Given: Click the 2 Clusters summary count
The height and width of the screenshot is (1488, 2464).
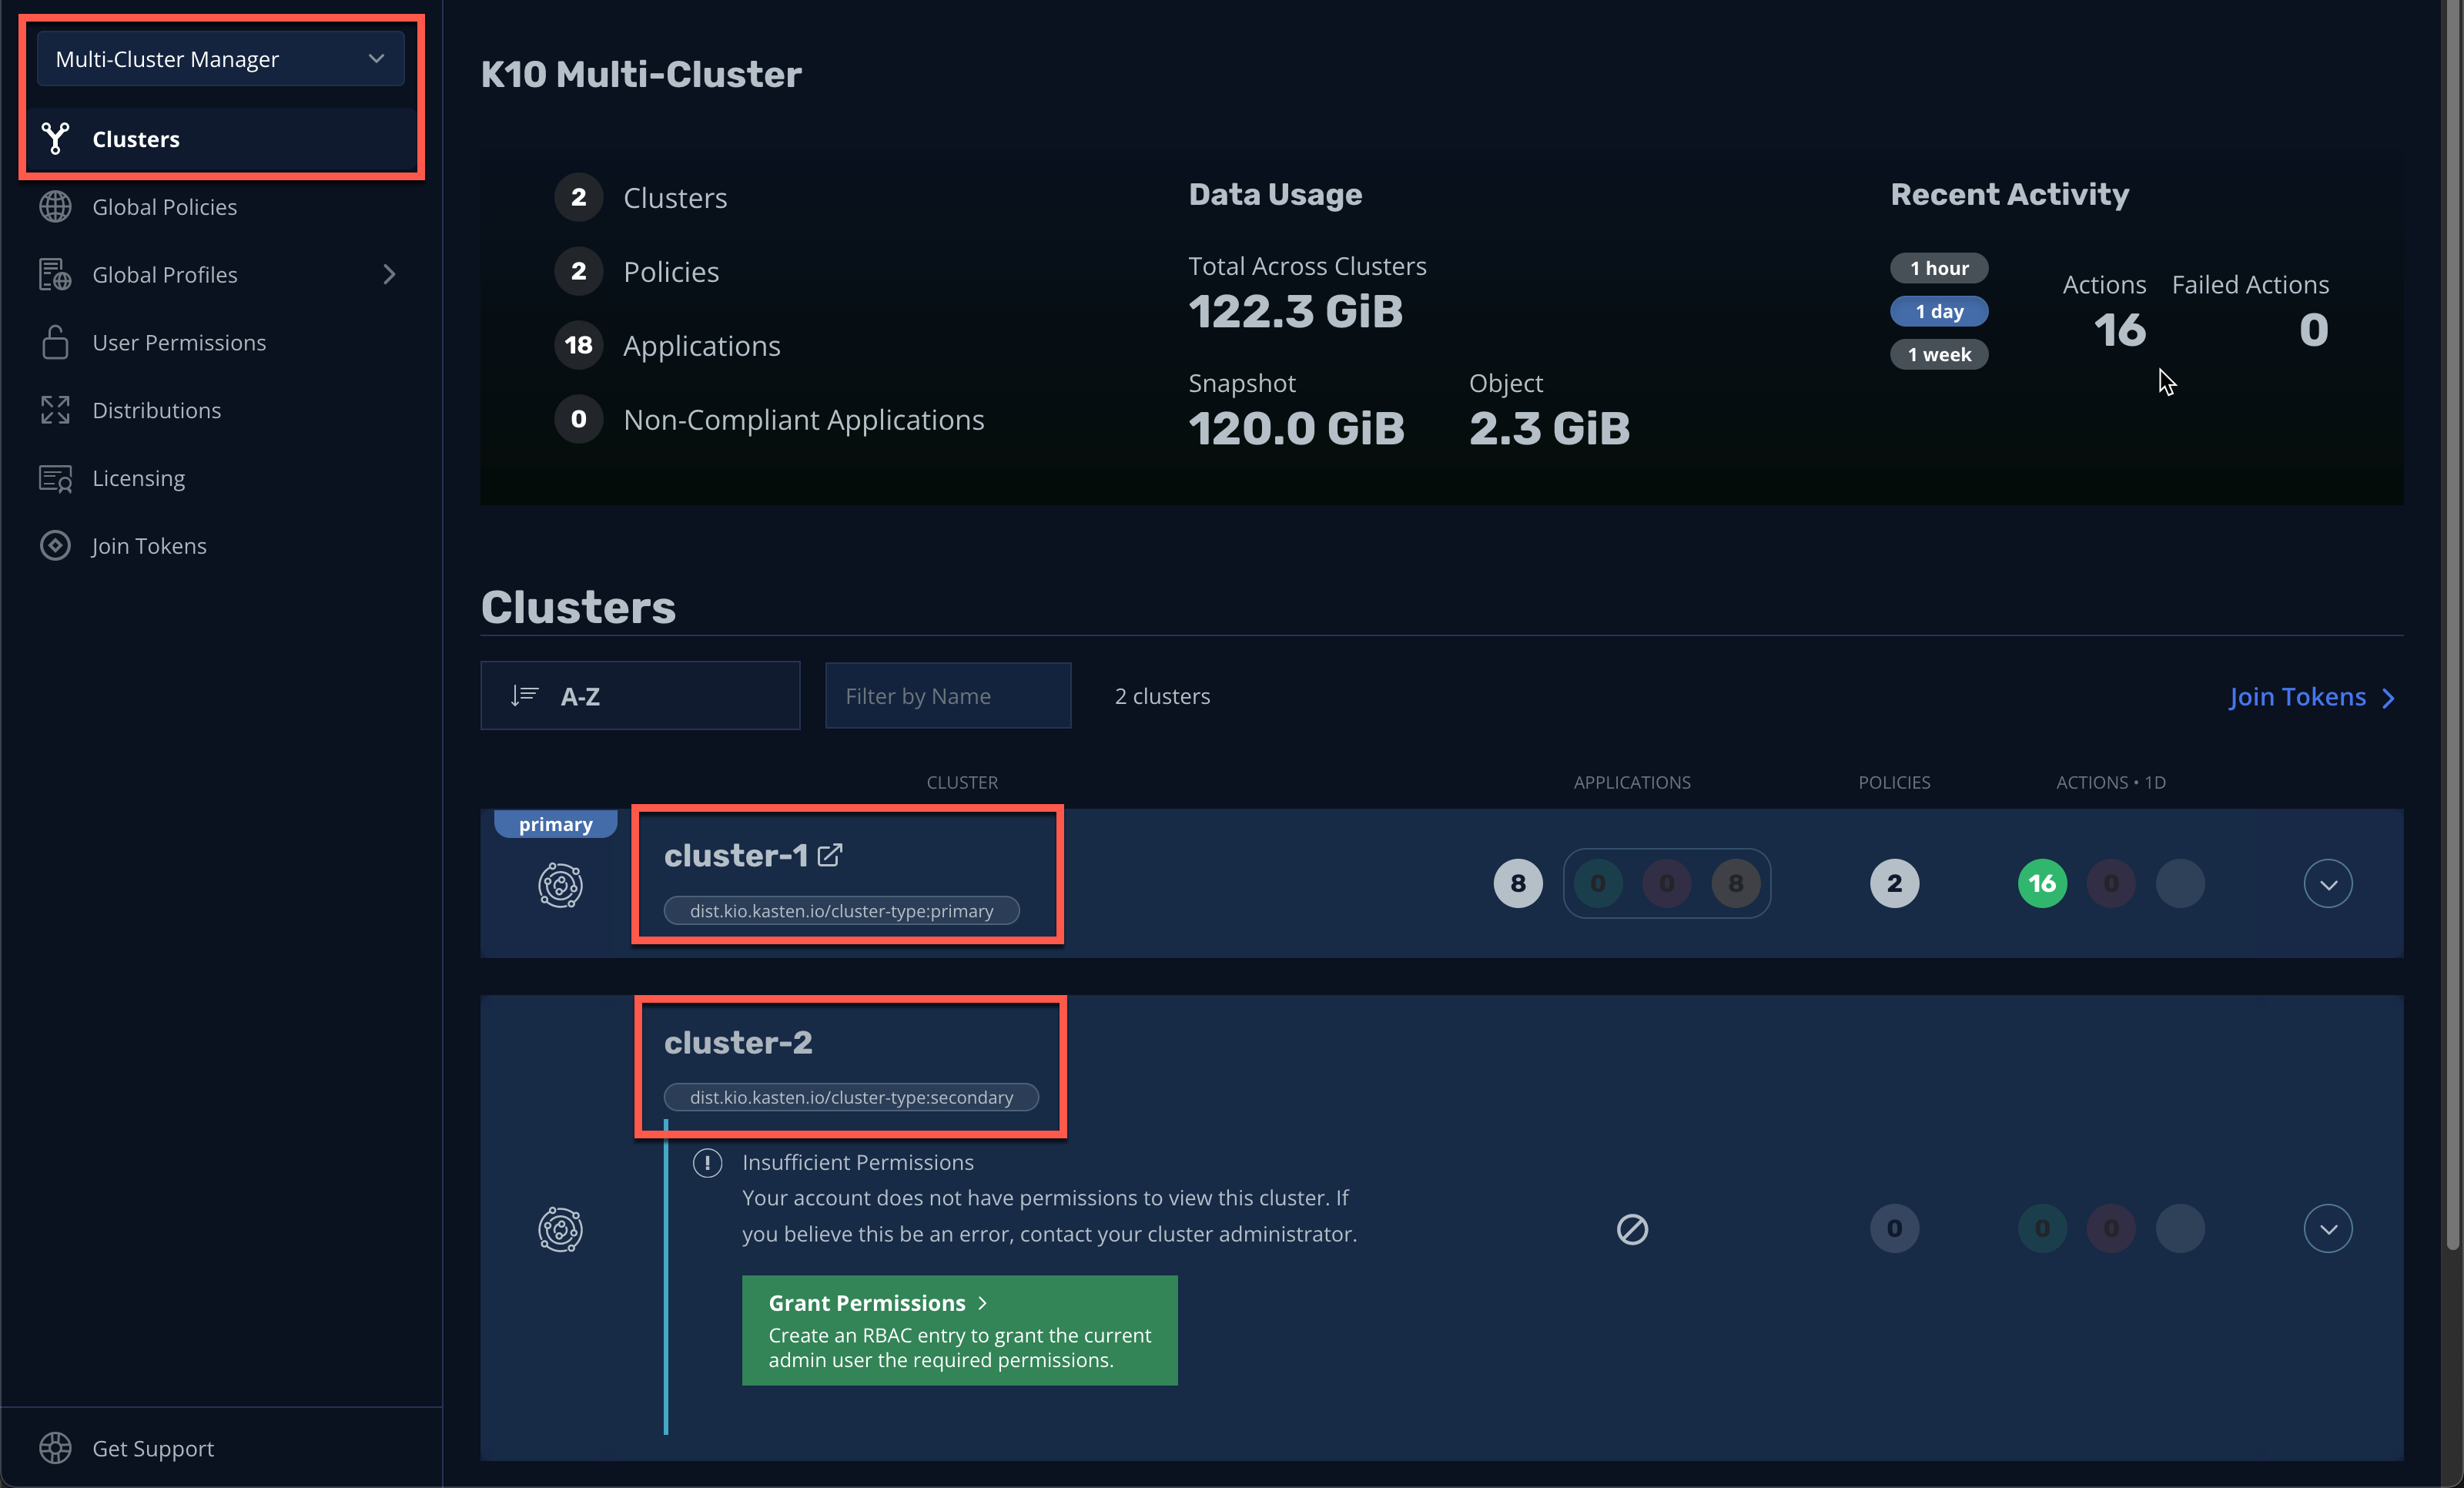Looking at the screenshot, I should point(578,197).
